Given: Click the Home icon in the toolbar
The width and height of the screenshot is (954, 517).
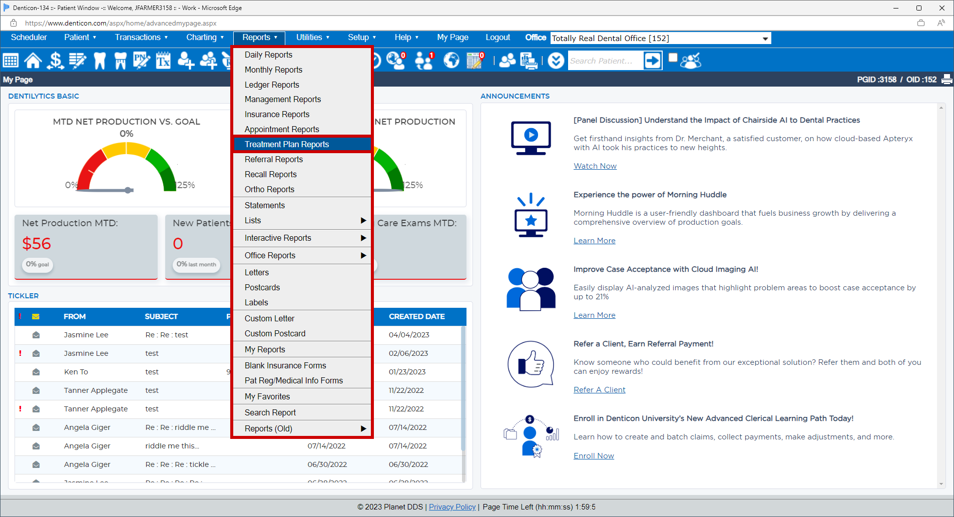Looking at the screenshot, I should point(33,61).
